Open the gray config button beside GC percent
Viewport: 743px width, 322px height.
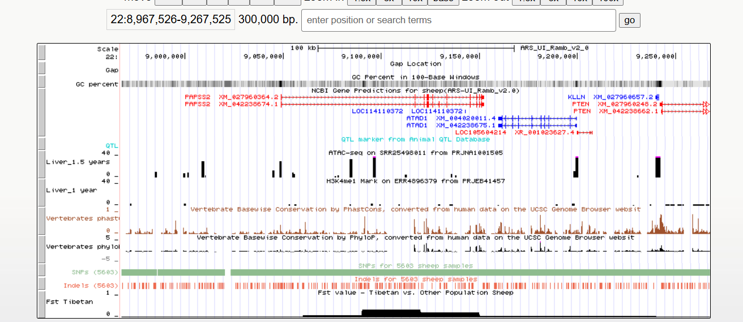(x=41, y=81)
